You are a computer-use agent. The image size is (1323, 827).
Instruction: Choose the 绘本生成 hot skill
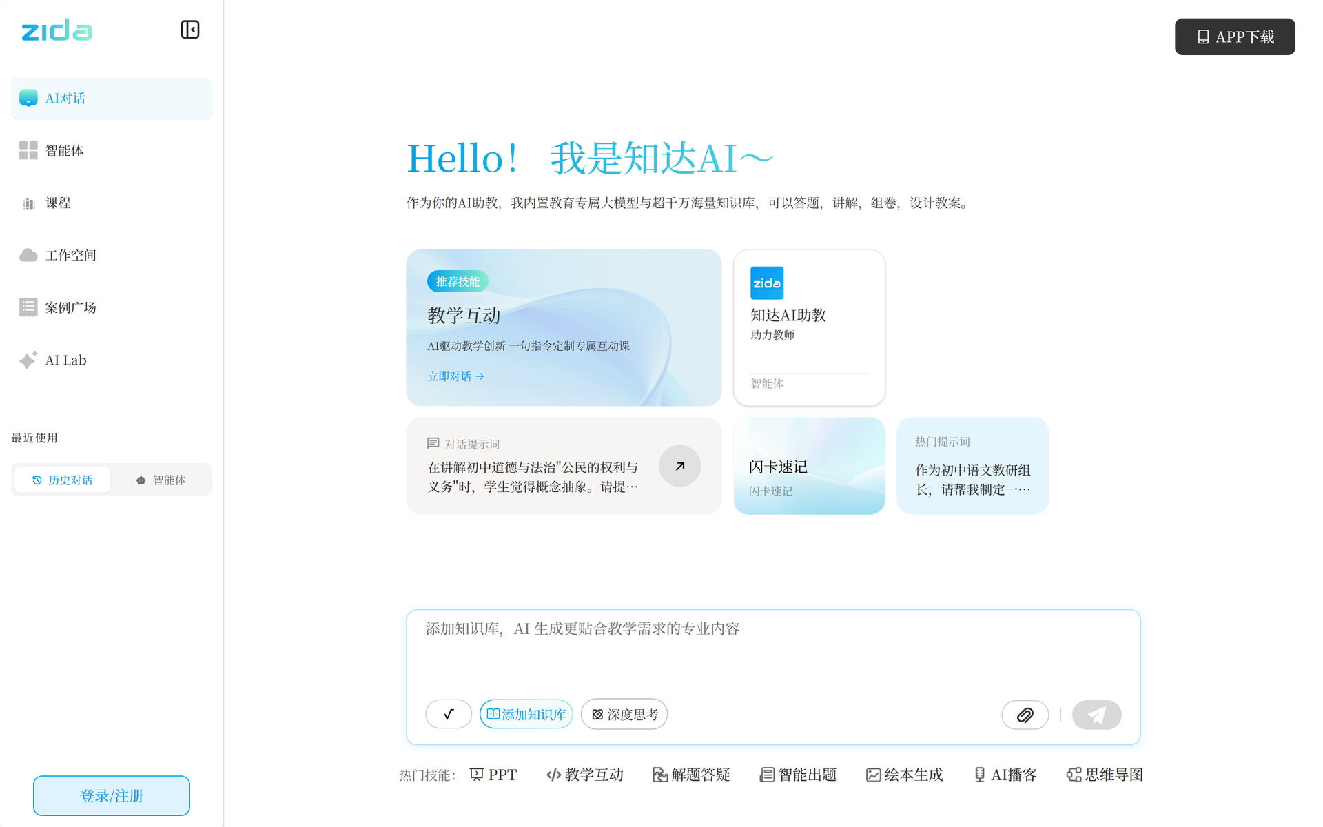click(904, 775)
